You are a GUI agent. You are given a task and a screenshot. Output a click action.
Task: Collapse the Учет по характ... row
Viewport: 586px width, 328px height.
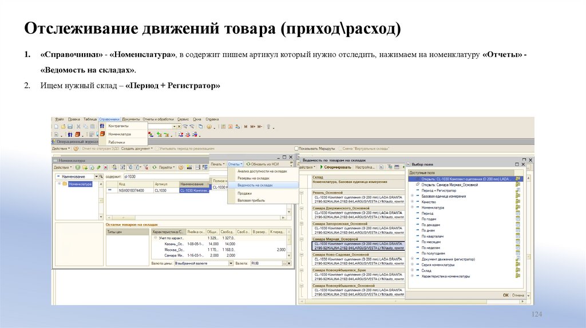pyautogui.click(x=155, y=238)
